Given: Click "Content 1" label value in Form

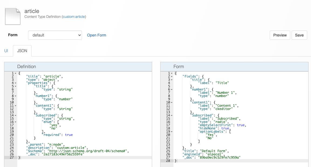Looking at the screenshot, I should (x=226, y=106).
